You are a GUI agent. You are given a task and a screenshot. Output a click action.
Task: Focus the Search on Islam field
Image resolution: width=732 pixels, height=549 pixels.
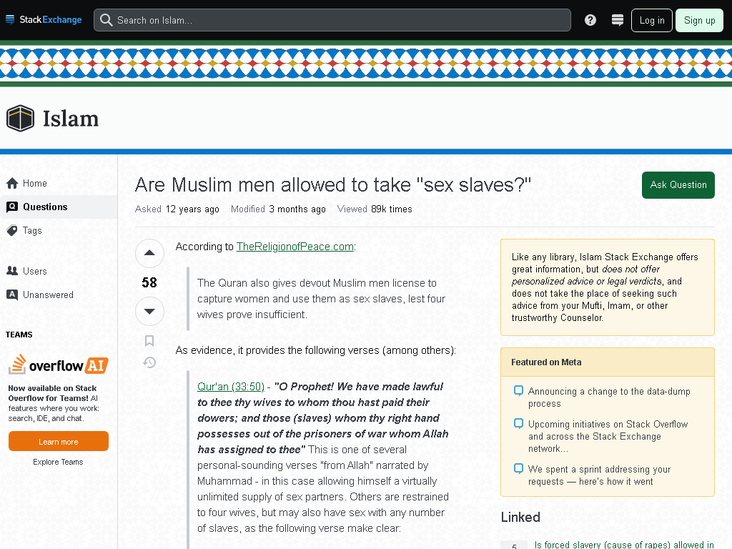(332, 20)
